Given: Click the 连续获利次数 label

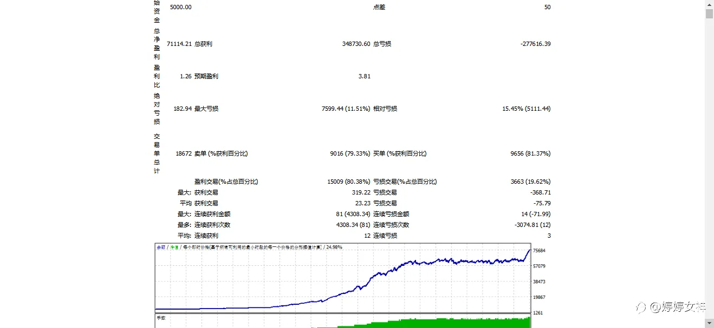Looking at the screenshot, I should (212, 225).
